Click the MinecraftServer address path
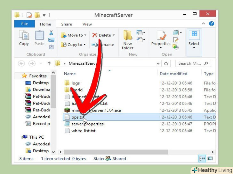 [x=83, y=63]
